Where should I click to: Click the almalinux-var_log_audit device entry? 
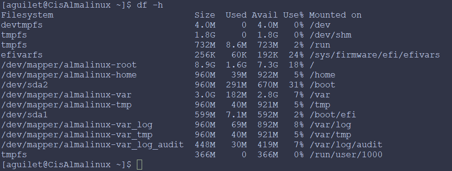[92, 144]
